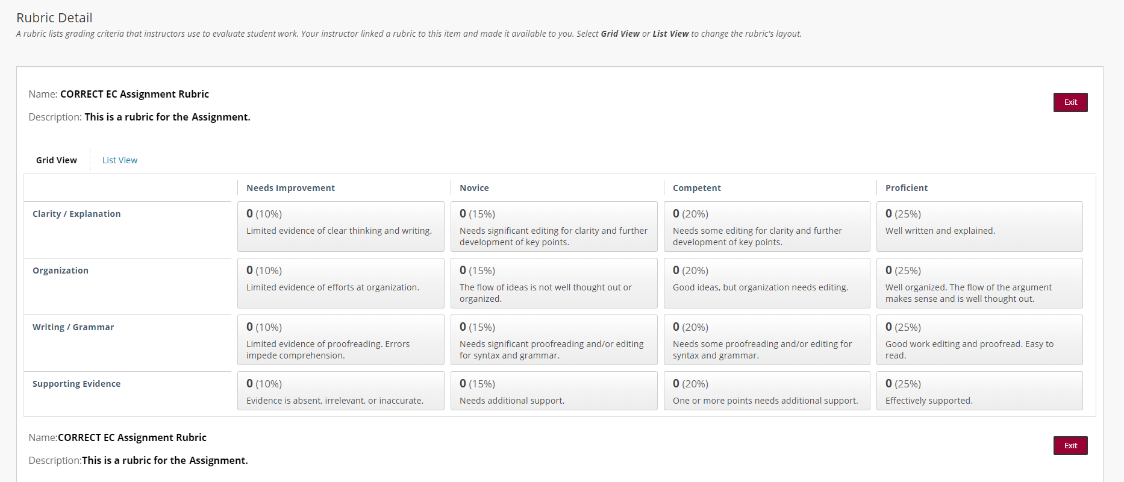
Task: Choose 'Well written and explained' Proficient cell
Action: [x=979, y=227]
